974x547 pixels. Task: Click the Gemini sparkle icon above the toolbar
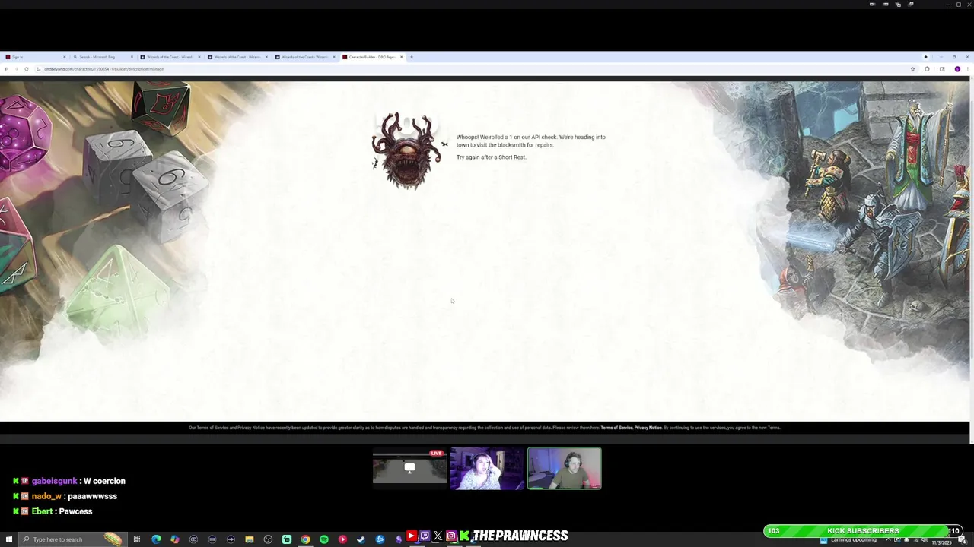tap(926, 57)
